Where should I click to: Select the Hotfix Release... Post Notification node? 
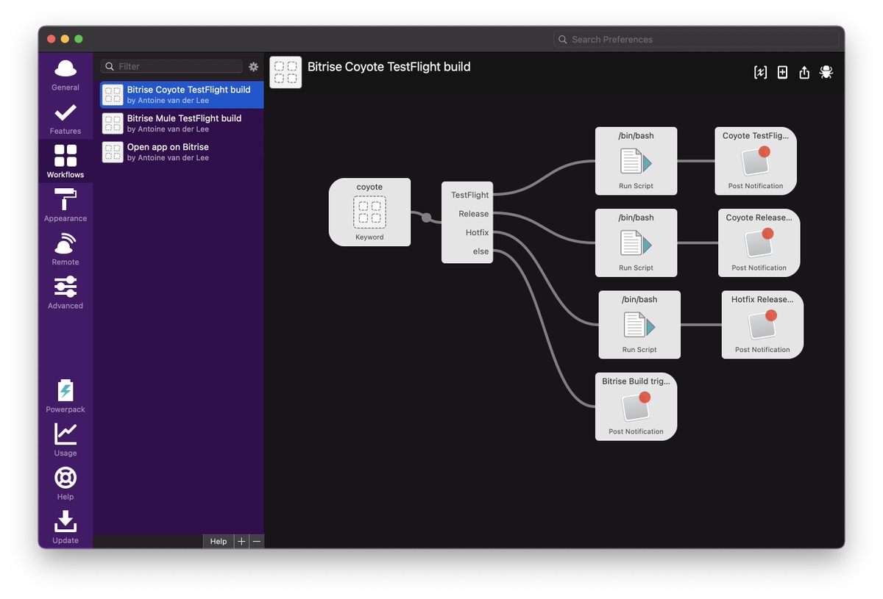[762, 325]
